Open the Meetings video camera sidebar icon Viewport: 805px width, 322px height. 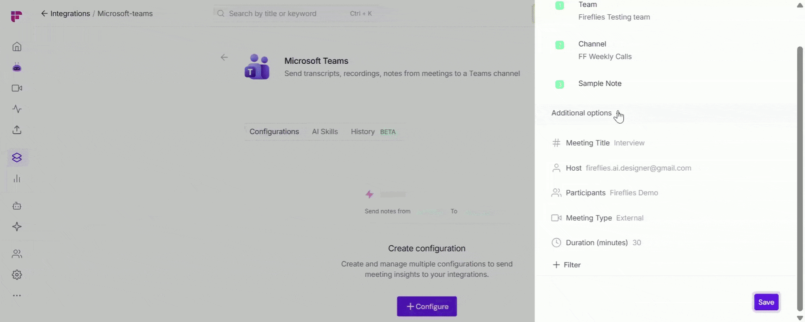coord(17,88)
